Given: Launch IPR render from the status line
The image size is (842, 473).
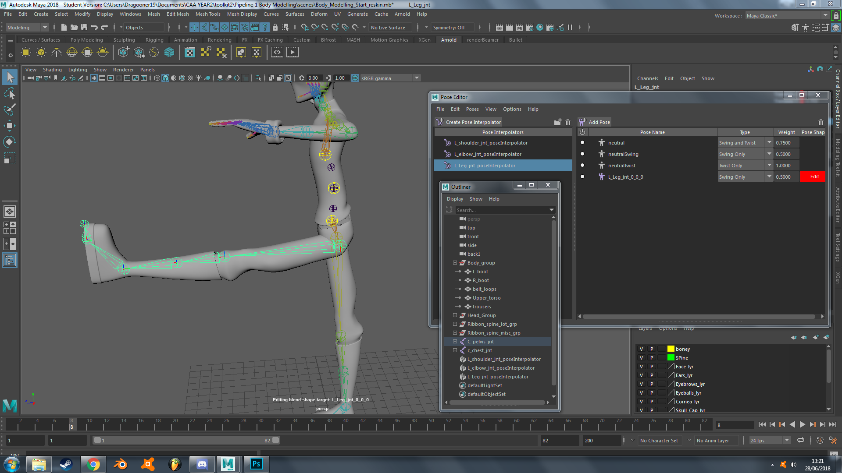Looking at the screenshot, I should coord(519,27).
